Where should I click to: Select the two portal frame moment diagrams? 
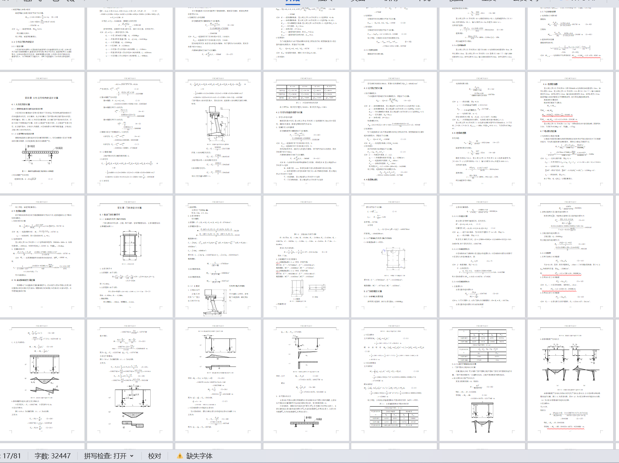[x=571, y=363]
